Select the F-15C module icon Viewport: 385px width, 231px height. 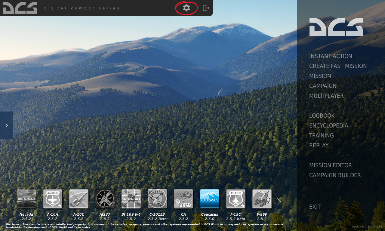236,199
